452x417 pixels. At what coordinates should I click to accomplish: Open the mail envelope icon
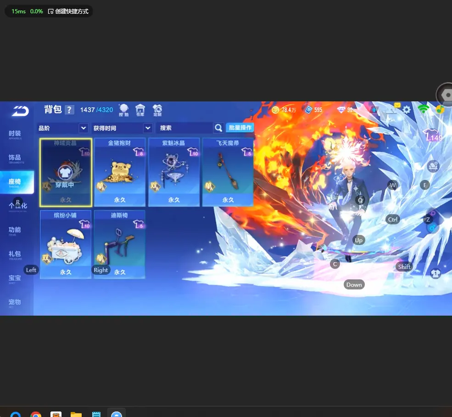click(397, 106)
